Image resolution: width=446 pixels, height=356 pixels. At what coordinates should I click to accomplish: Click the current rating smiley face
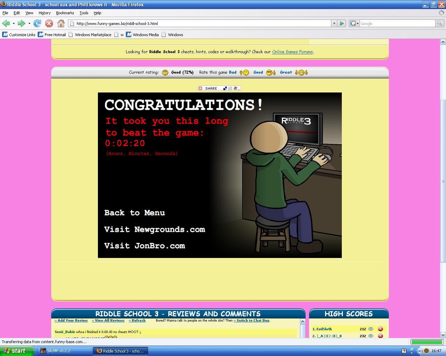165,72
